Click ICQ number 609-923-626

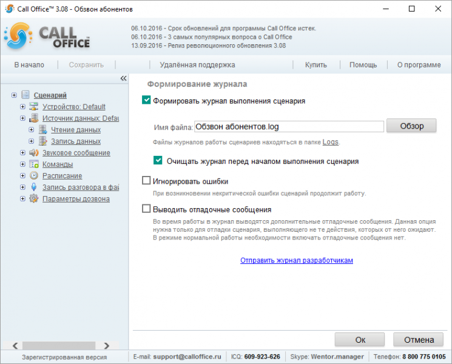262,357
